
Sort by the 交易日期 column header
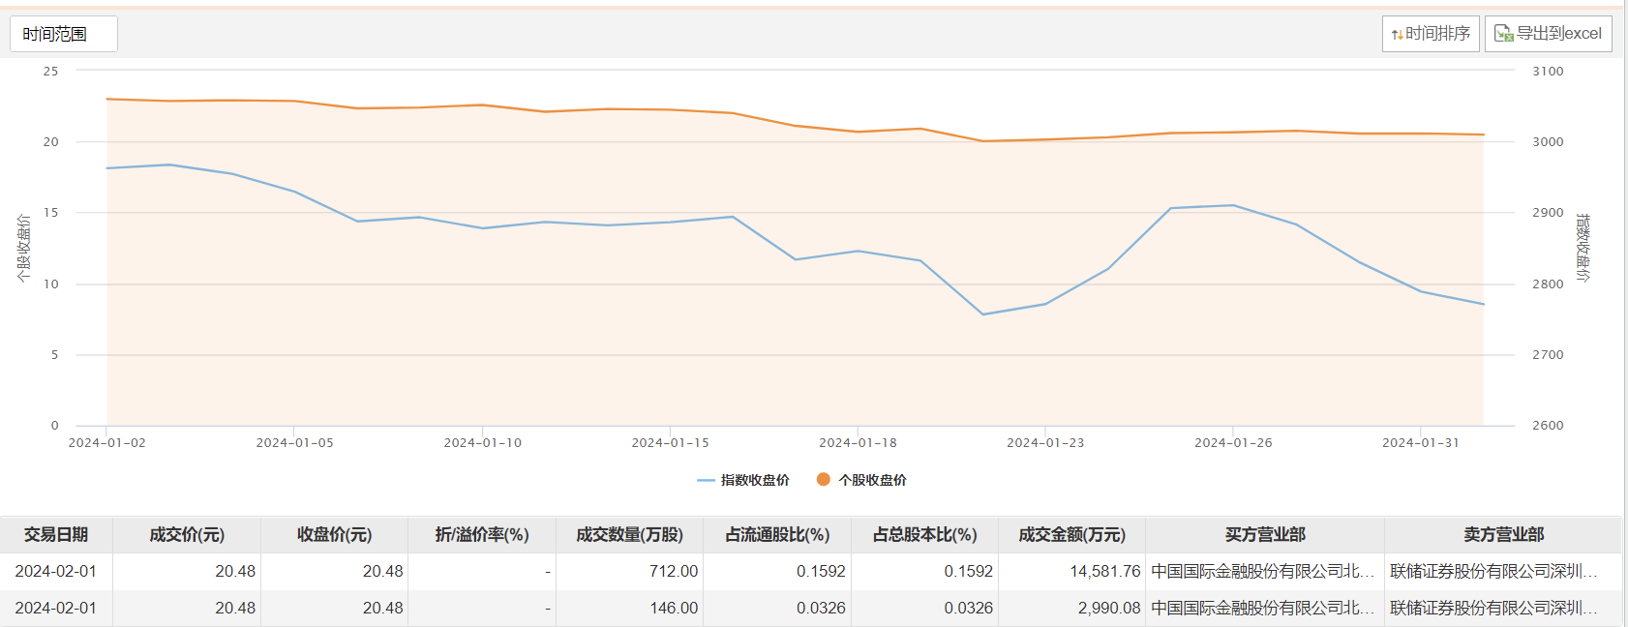click(x=56, y=535)
